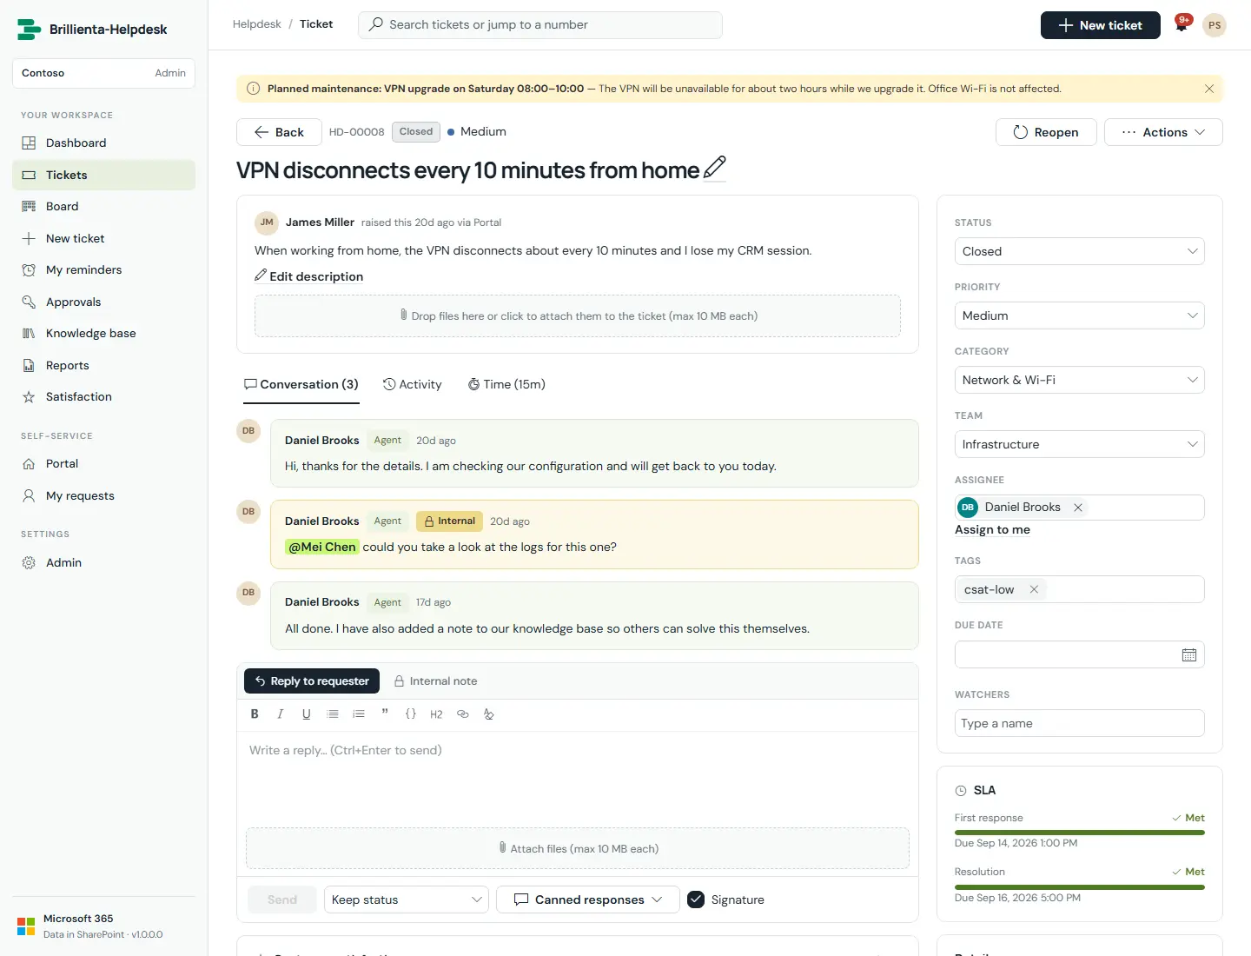Open the Category dropdown Network & Wi-Fi
Image resolution: width=1251 pixels, height=956 pixels.
pos(1079,380)
